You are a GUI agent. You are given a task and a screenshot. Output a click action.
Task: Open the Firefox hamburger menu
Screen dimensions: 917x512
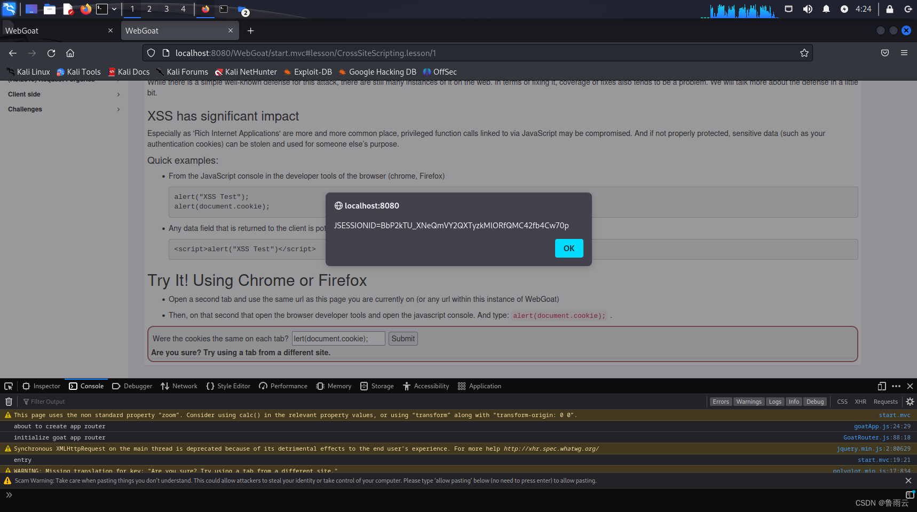pyautogui.click(x=904, y=53)
